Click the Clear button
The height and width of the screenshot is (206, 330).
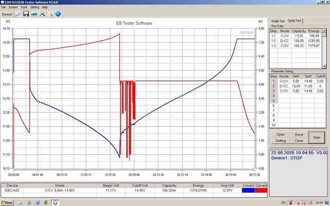click(299, 141)
